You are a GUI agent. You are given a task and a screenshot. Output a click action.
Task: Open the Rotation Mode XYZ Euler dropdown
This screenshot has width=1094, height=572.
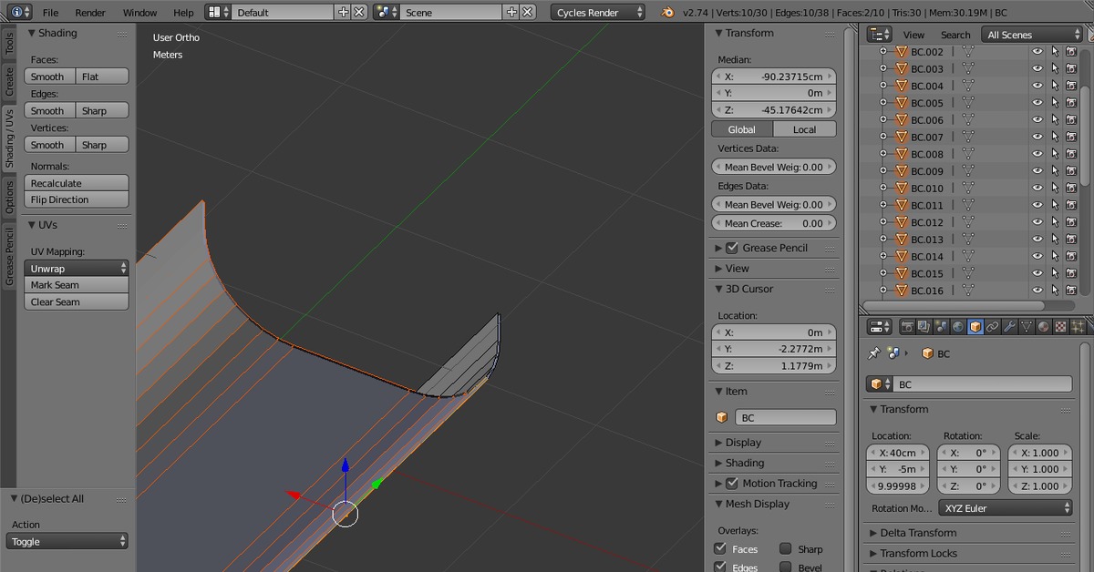[1006, 508]
